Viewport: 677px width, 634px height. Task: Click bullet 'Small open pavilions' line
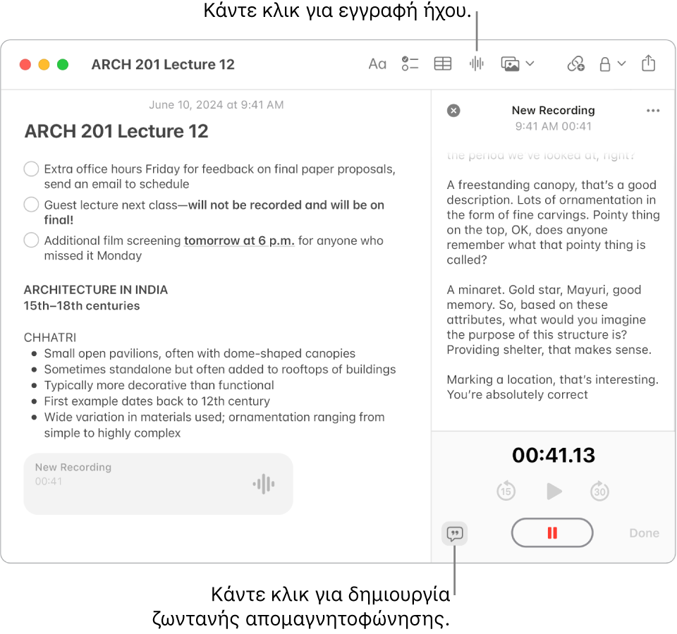click(x=200, y=353)
